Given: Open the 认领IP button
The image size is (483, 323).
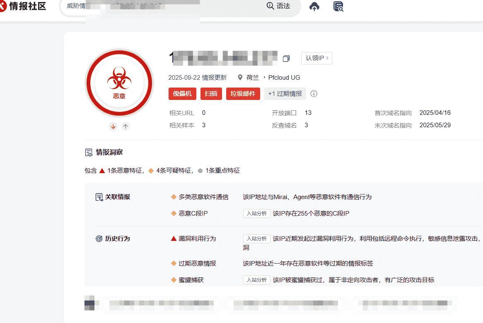Looking at the screenshot, I should pyautogui.click(x=316, y=58).
